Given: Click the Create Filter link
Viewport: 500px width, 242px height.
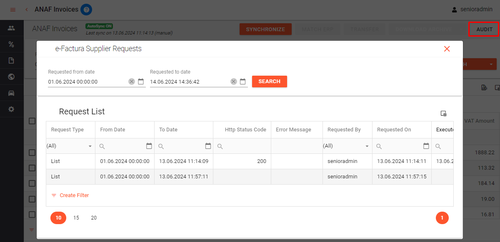Looking at the screenshot, I should [x=70, y=195].
